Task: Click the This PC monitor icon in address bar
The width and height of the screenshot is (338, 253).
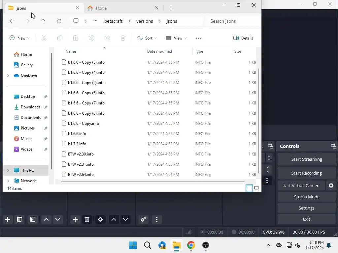Action: pyautogui.click(x=76, y=21)
